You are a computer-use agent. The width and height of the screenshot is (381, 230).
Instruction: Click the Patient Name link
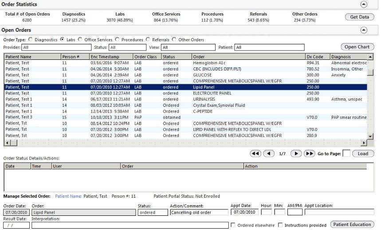68,196
